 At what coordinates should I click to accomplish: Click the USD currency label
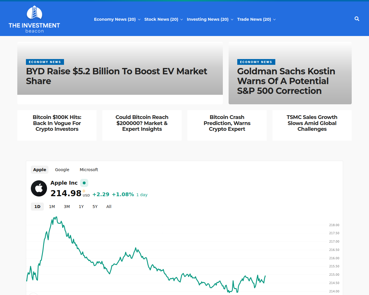pyautogui.click(x=86, y=195)
